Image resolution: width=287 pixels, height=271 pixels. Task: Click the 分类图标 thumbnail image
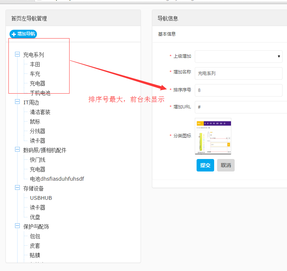[x=213, y=136]
